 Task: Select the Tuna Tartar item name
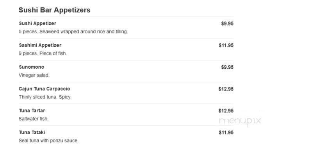pyautogui.click(x=32, y=110)
